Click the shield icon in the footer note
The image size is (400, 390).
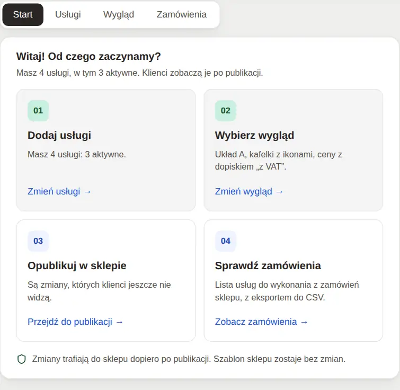coord(22,359)
